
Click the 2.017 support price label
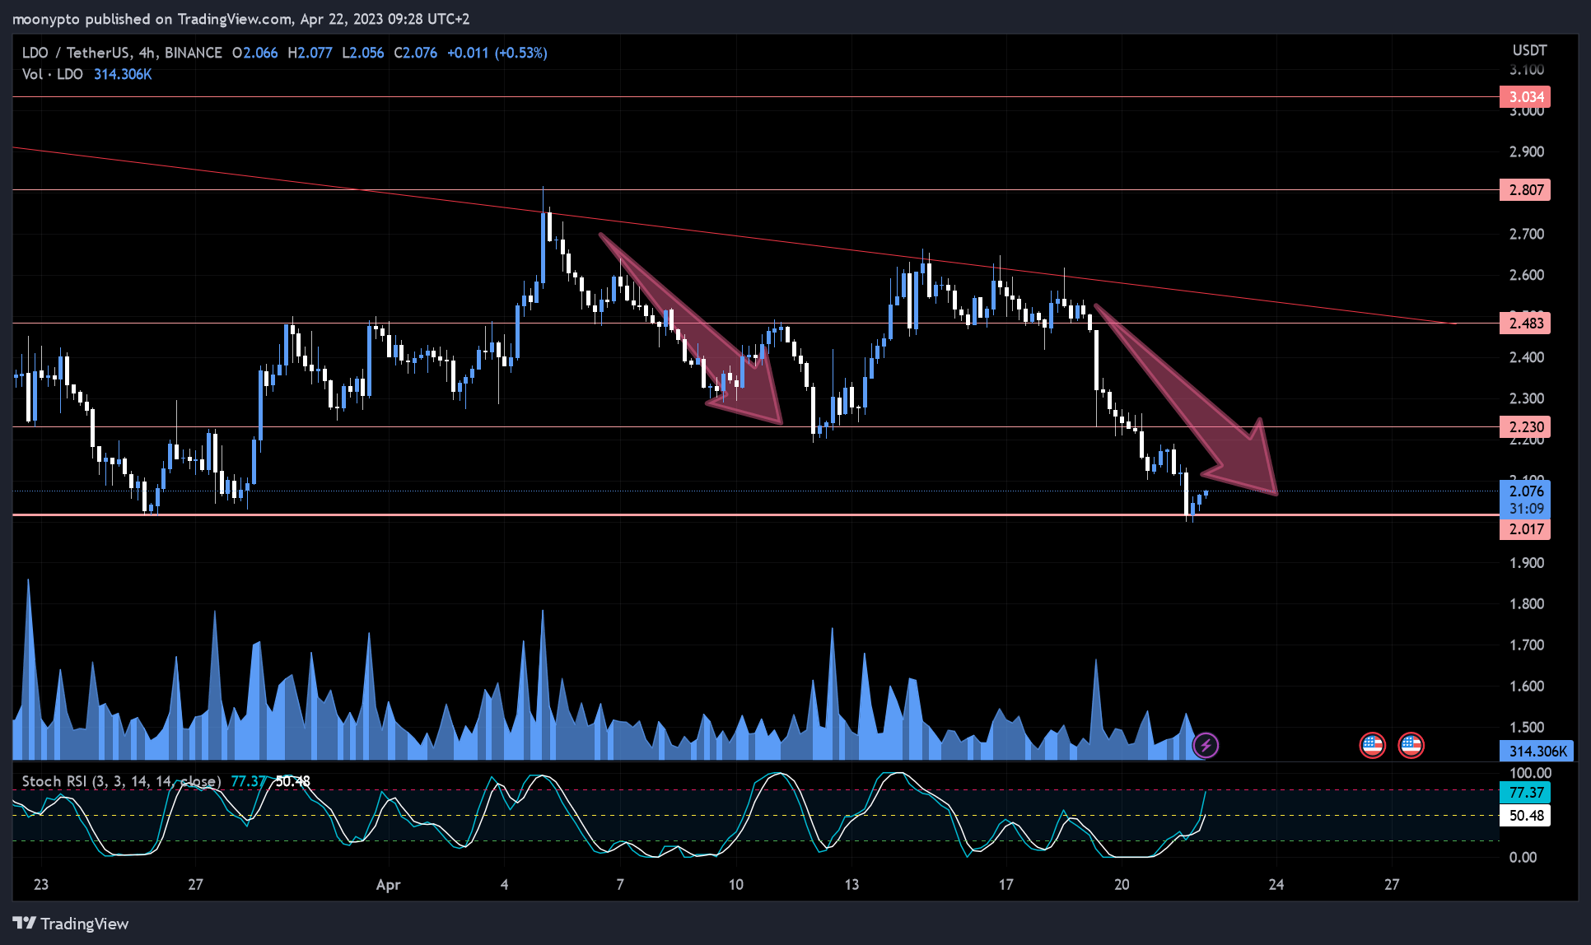click(1525, 529)
